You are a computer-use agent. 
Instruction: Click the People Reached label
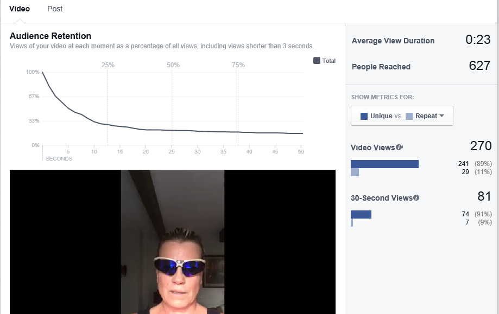[x=381, y=67]
